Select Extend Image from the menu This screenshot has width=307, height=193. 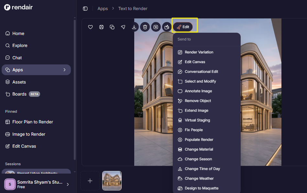click(x=207, y=110)
